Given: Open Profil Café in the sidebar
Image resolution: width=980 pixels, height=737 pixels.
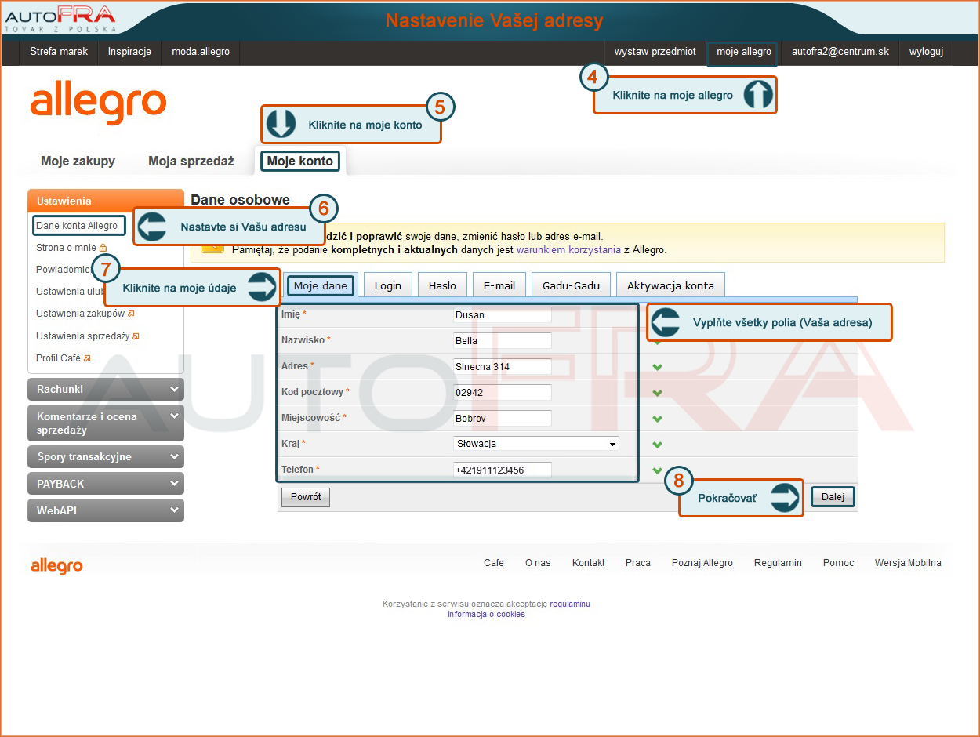Looking at the screenshot, I should pyautogui.click(x=59, y=358).
